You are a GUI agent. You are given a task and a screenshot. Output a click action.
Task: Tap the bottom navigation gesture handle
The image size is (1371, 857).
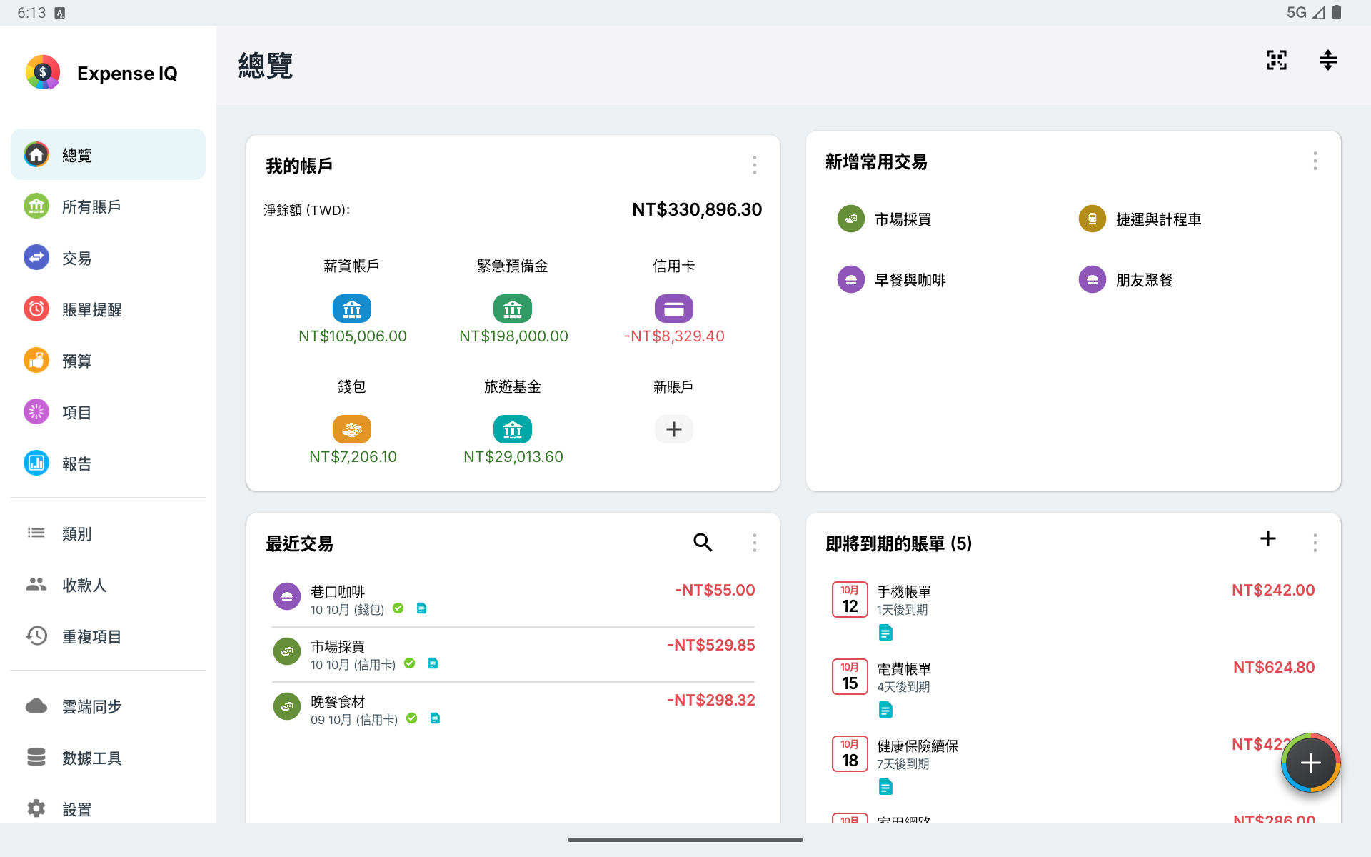[x=685, y=840]
